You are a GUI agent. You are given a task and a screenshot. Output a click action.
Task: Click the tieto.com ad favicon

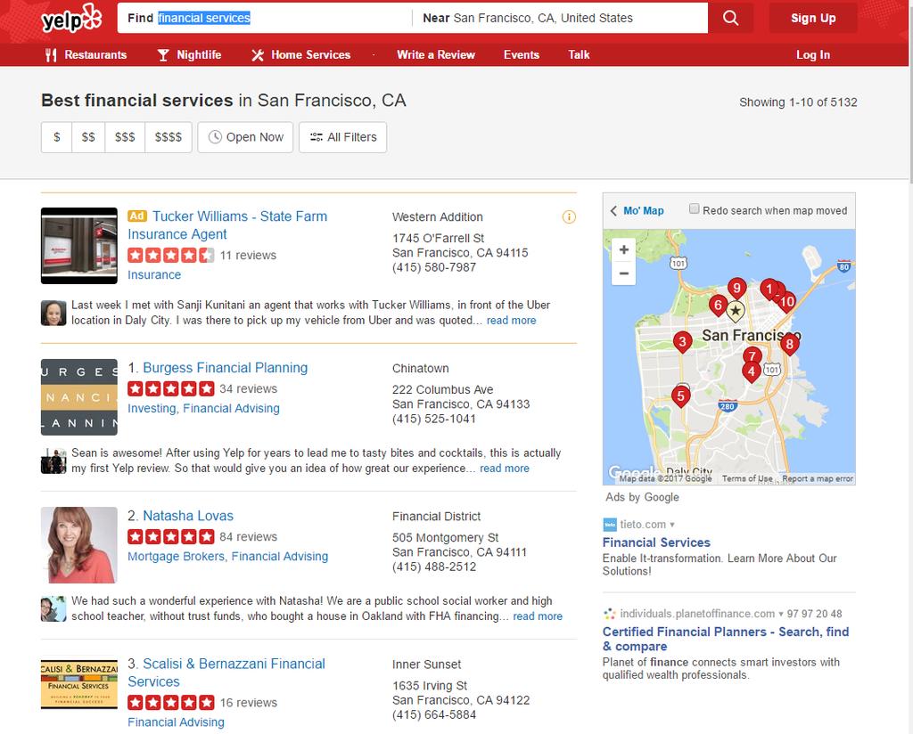[610, 524]
